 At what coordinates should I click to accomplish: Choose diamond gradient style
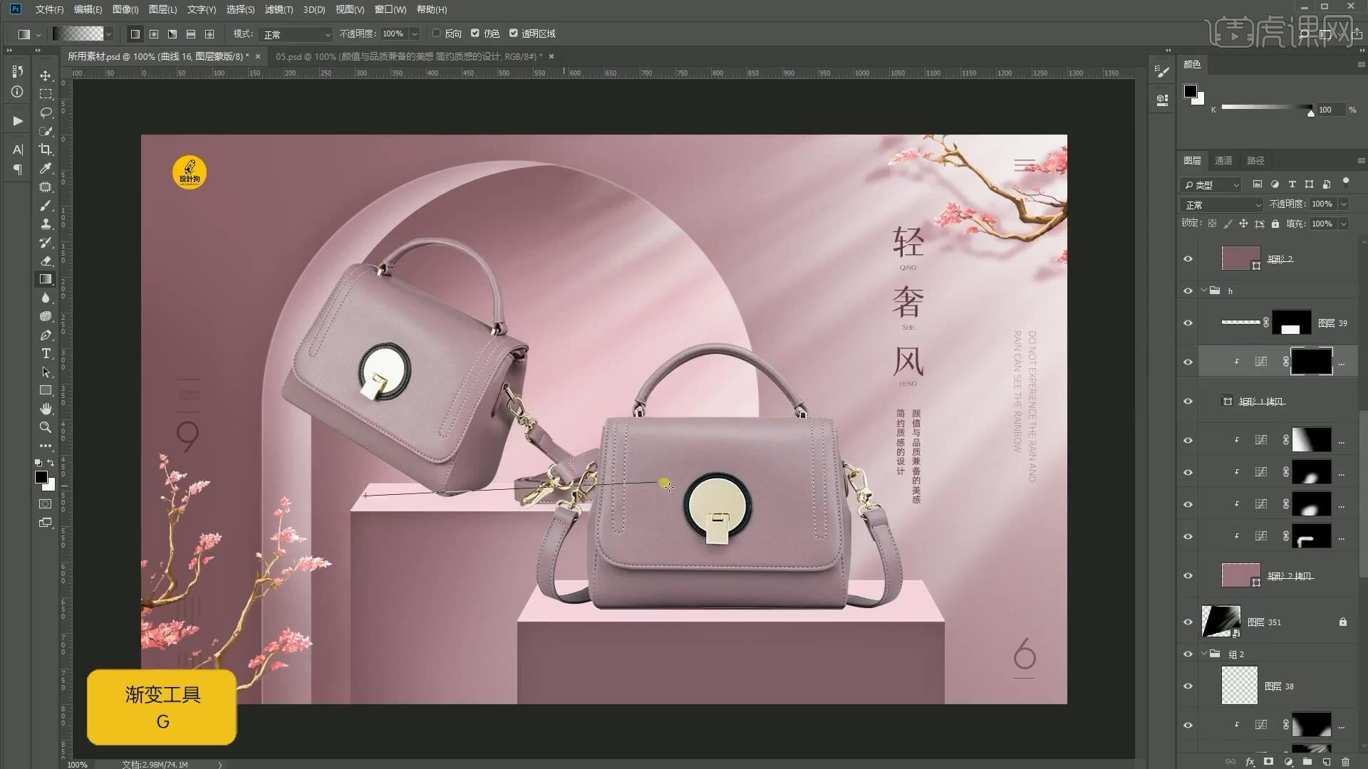209,33
